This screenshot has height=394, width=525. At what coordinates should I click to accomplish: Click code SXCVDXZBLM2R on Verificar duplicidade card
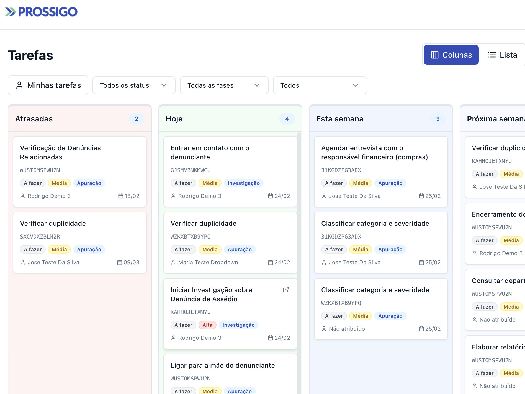[x=40, y=237]
